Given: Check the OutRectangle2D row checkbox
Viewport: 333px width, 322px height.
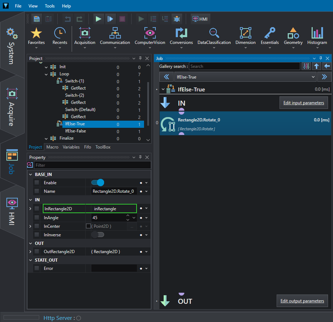Looking at the screenshot, I should pyautogui.click(x=37, y=251).
